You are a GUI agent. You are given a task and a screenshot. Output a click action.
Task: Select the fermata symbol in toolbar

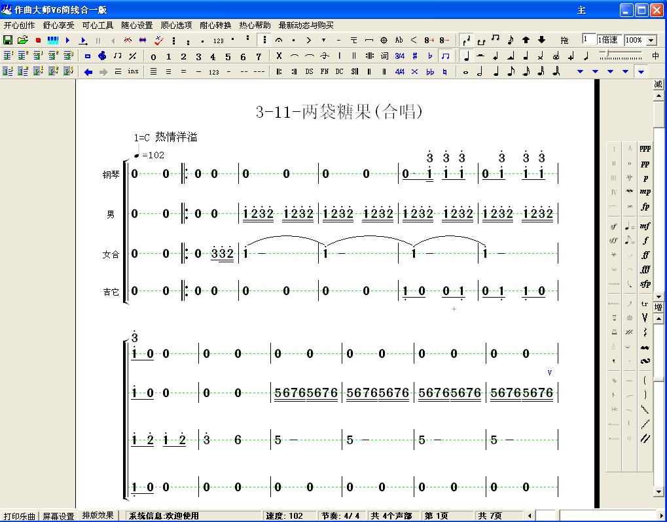click(279, 41)
